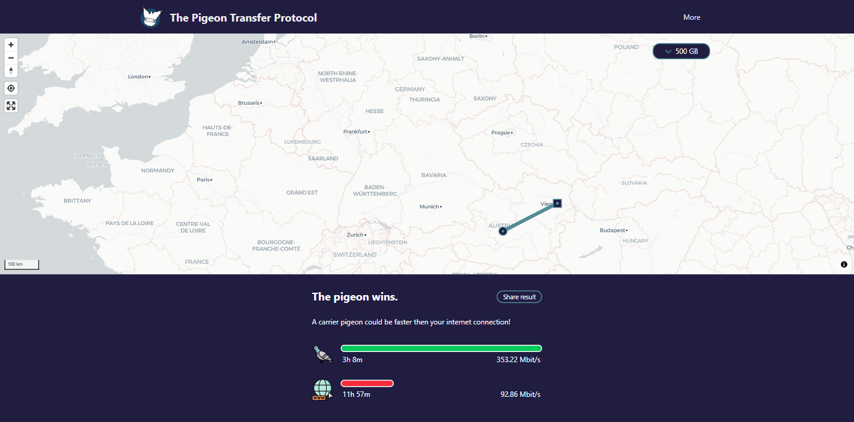Click the square destination marker near Vienna
Viewport: 854px width, 422px height.
click(x=557, y=204)
